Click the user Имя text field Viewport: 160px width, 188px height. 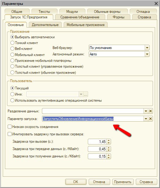(53, 94)
